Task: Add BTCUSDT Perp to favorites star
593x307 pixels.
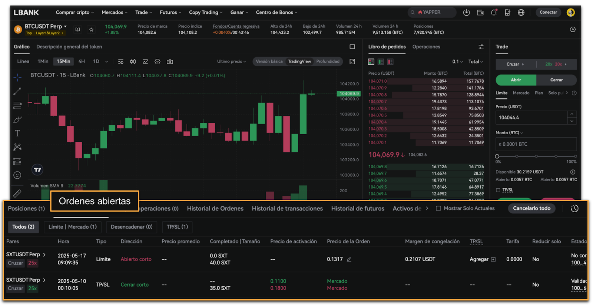Action: point(91,30)
